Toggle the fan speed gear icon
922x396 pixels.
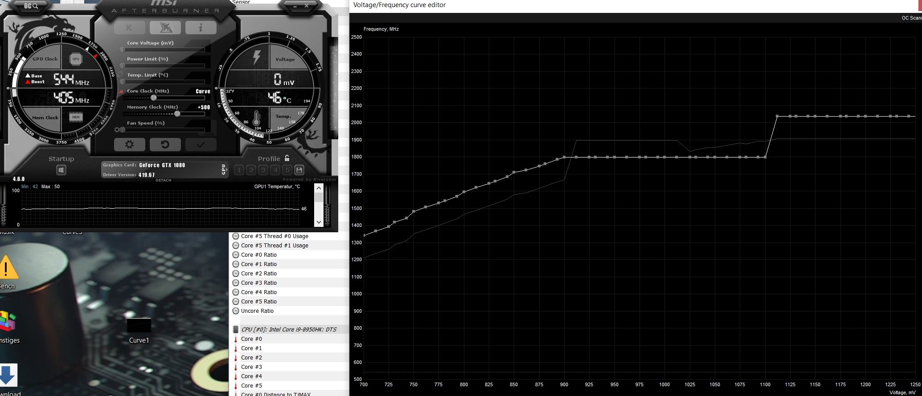click(117, 130)
